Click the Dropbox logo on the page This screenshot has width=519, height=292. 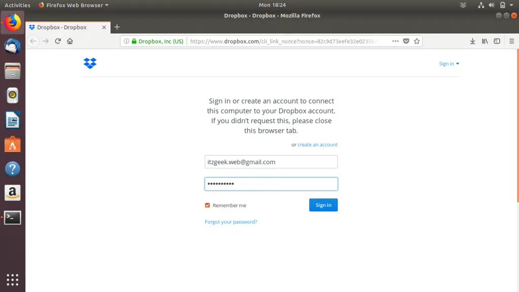tap(90, 63)
